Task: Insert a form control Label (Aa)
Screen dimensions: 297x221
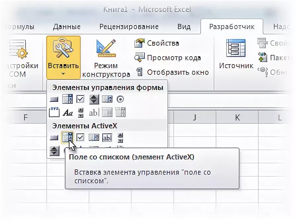Action: click(x=67, y=112)
